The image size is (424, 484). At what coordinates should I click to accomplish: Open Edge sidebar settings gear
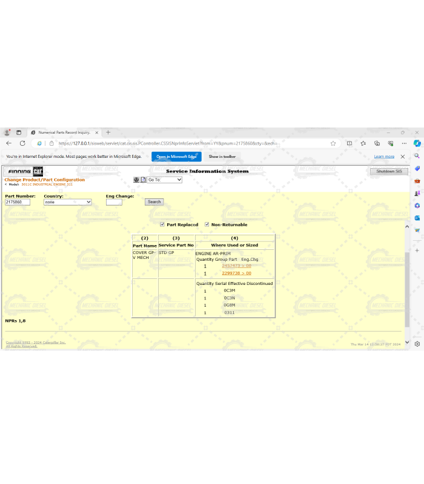pos(417,342)
